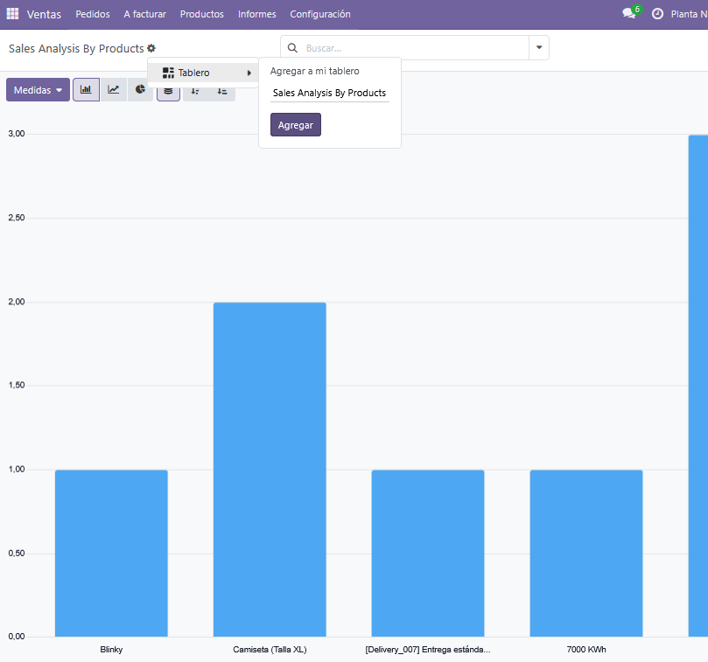Screen dimensions: 708x662
Task: Click the gear icon beside Sales Analysis title
Action: click(x=151, y=48)
